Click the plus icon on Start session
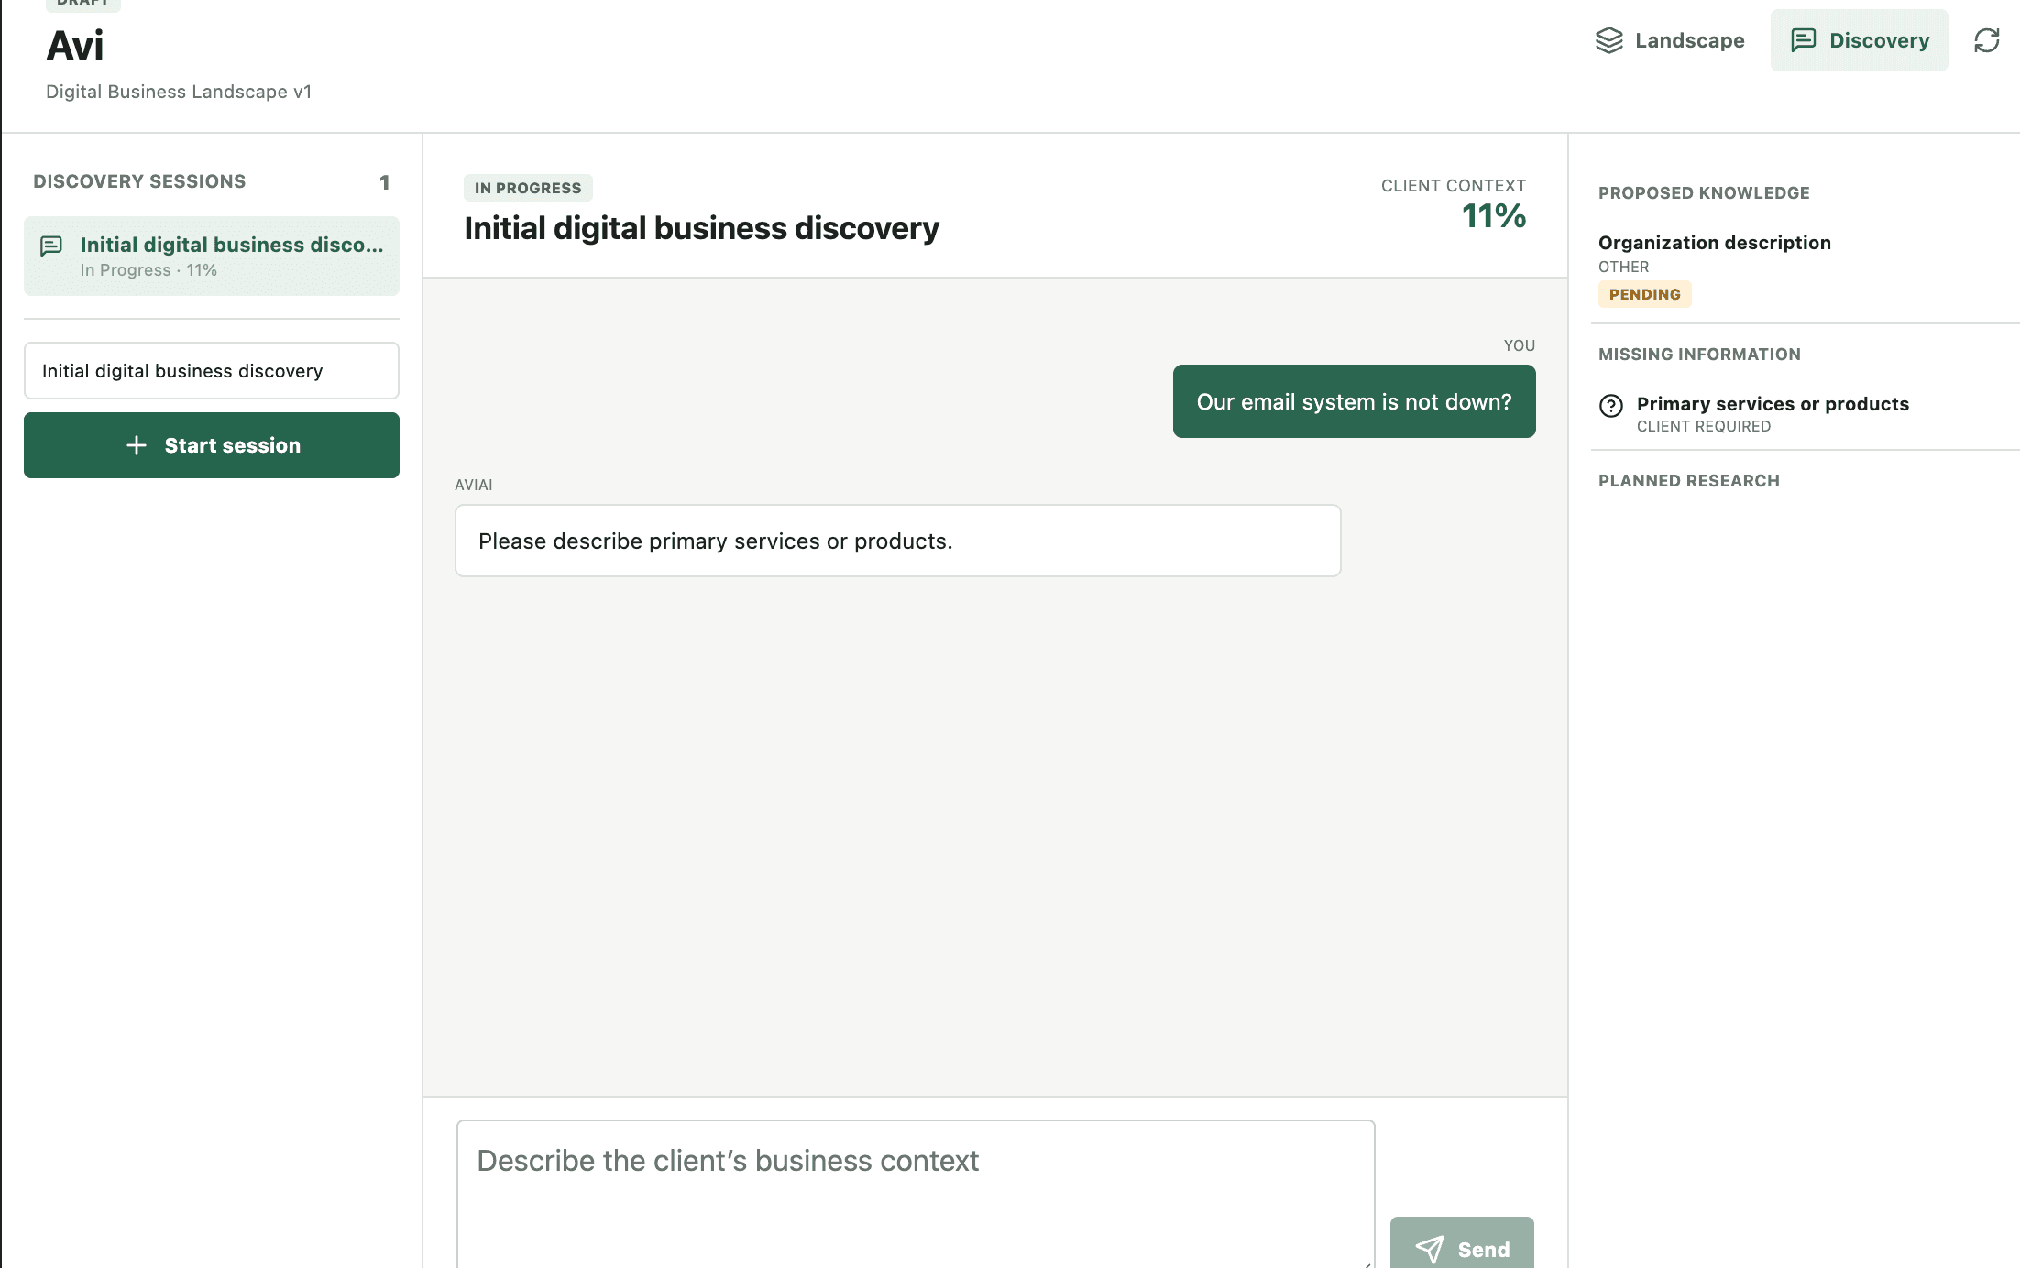 pos(137,445)
